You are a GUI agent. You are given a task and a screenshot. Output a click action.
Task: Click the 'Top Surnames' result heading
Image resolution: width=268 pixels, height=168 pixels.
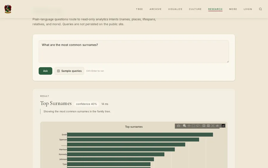click(56, 104)
